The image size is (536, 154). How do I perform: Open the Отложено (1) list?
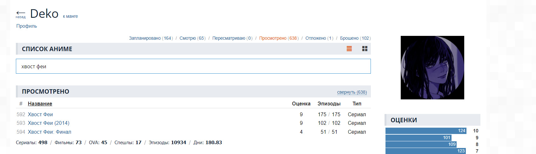point(319,38)
